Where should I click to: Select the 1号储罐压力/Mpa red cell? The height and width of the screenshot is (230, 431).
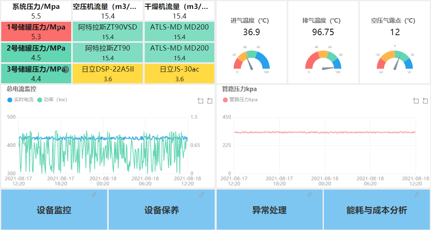pos(36,32)
